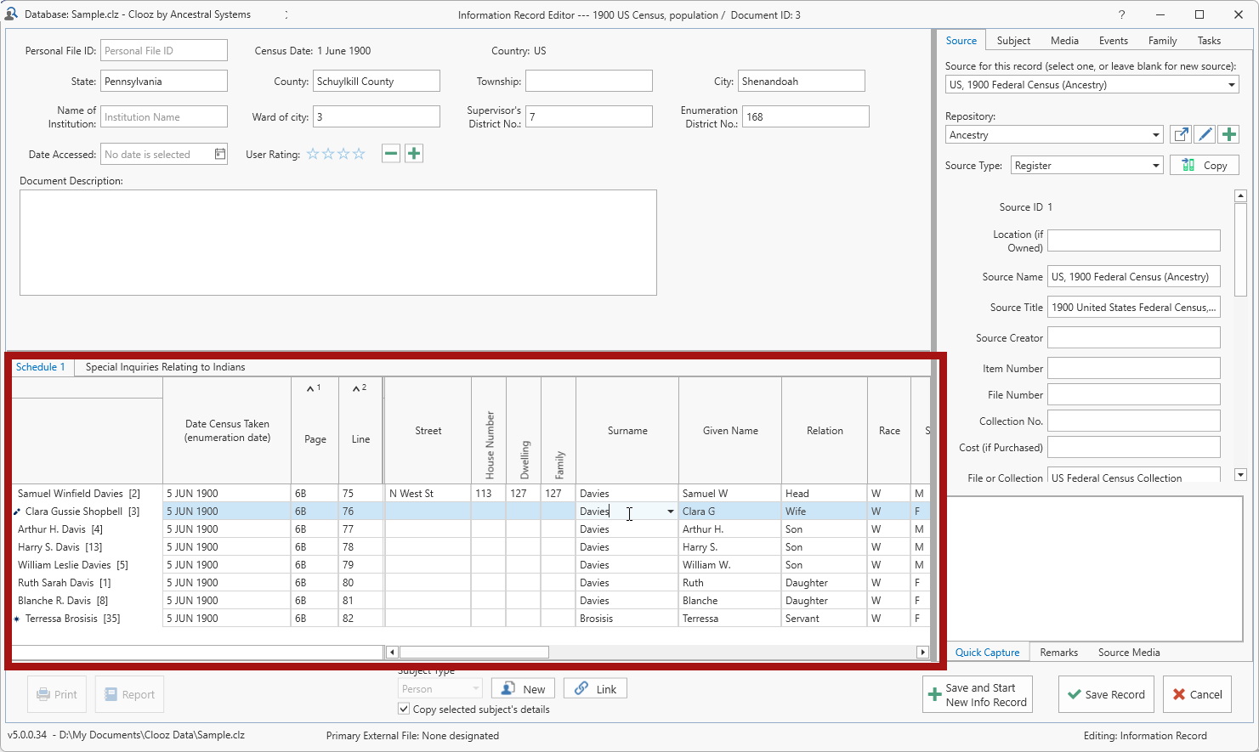Click the Save Record button
The width and height of the screenshot is (1259, 752).
1106,694
